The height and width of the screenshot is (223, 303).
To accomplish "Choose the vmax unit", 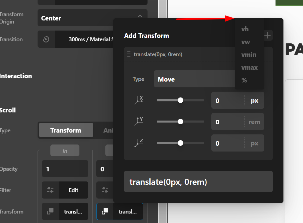I will point(249,68).
